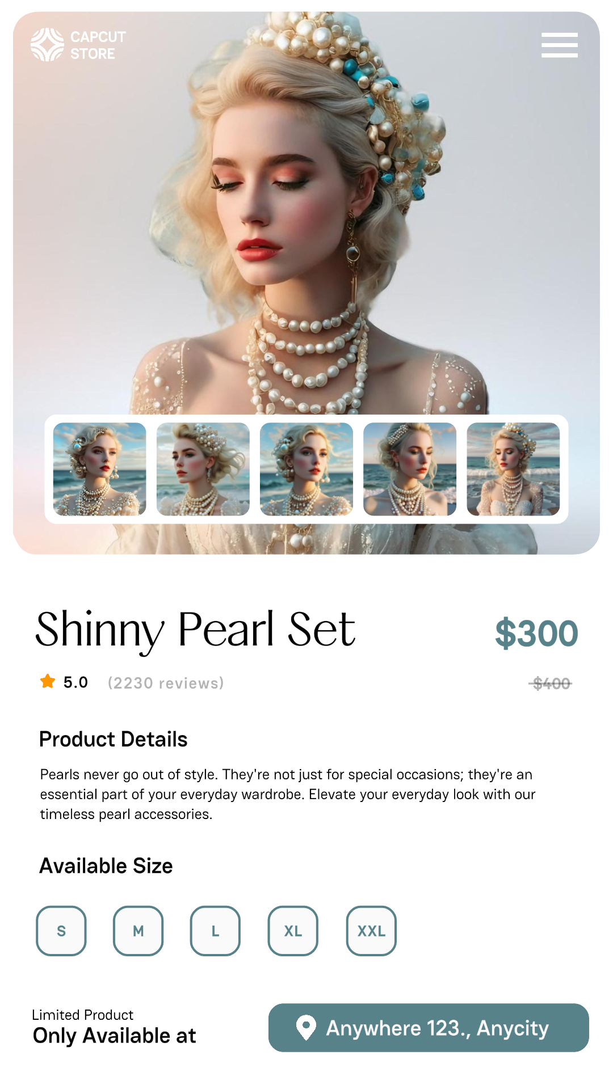Image resolution: width=613 pixels, height=1089 pixels.
Task: Select size S
Action: [61, 931]
